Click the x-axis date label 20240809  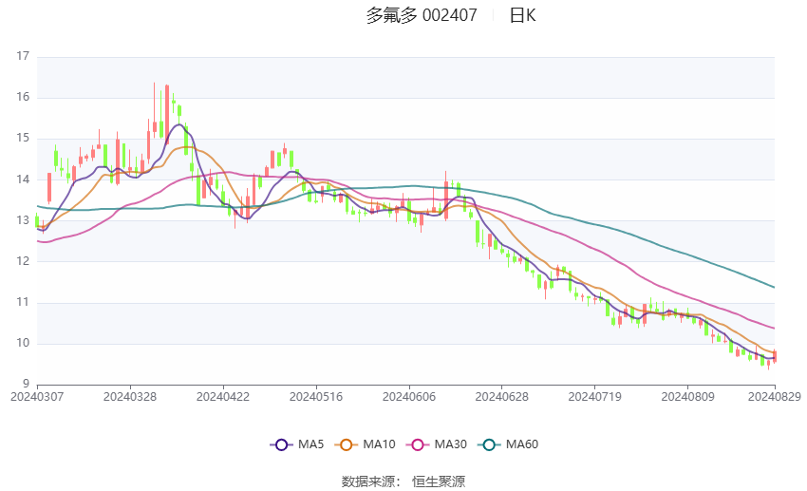coord(687,397)
